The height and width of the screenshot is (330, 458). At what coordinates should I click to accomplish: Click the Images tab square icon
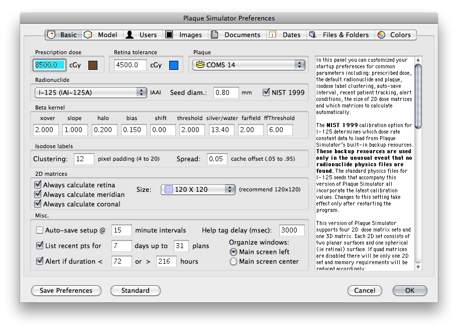[170, 35]
